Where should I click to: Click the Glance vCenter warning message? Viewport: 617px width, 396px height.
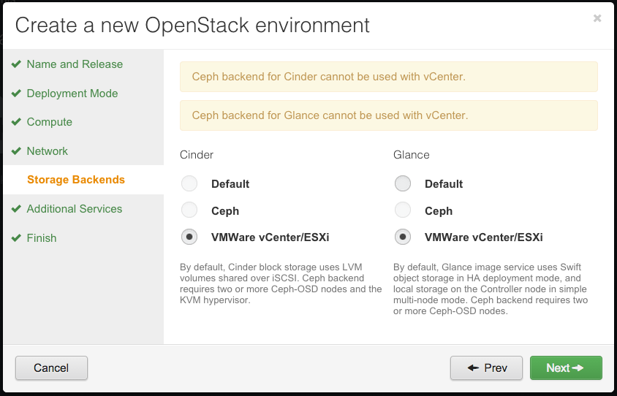point(389,115)
